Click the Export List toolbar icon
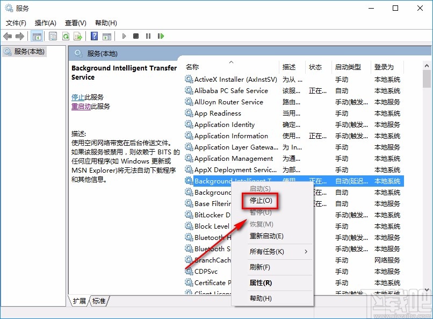This screenshot has height=319, width=433. pos(78,36)
